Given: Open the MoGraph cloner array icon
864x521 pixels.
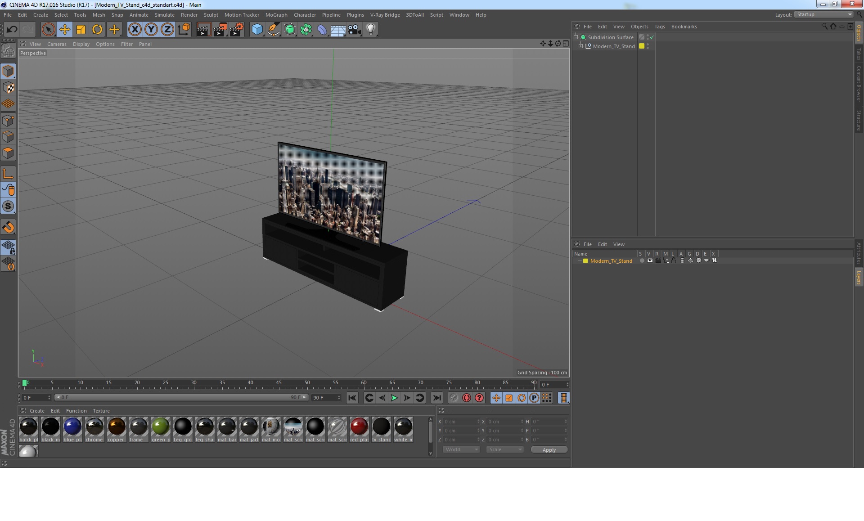Looking at the screenshot, I should tap(306, 30).
